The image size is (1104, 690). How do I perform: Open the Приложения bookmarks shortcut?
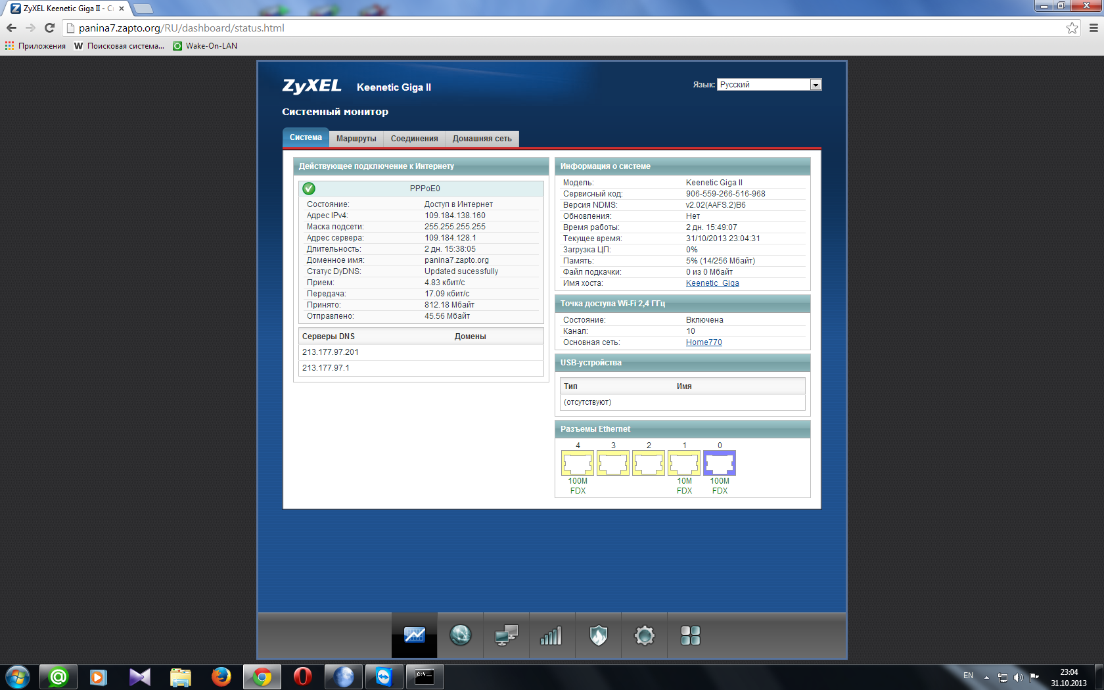point(35,46)
